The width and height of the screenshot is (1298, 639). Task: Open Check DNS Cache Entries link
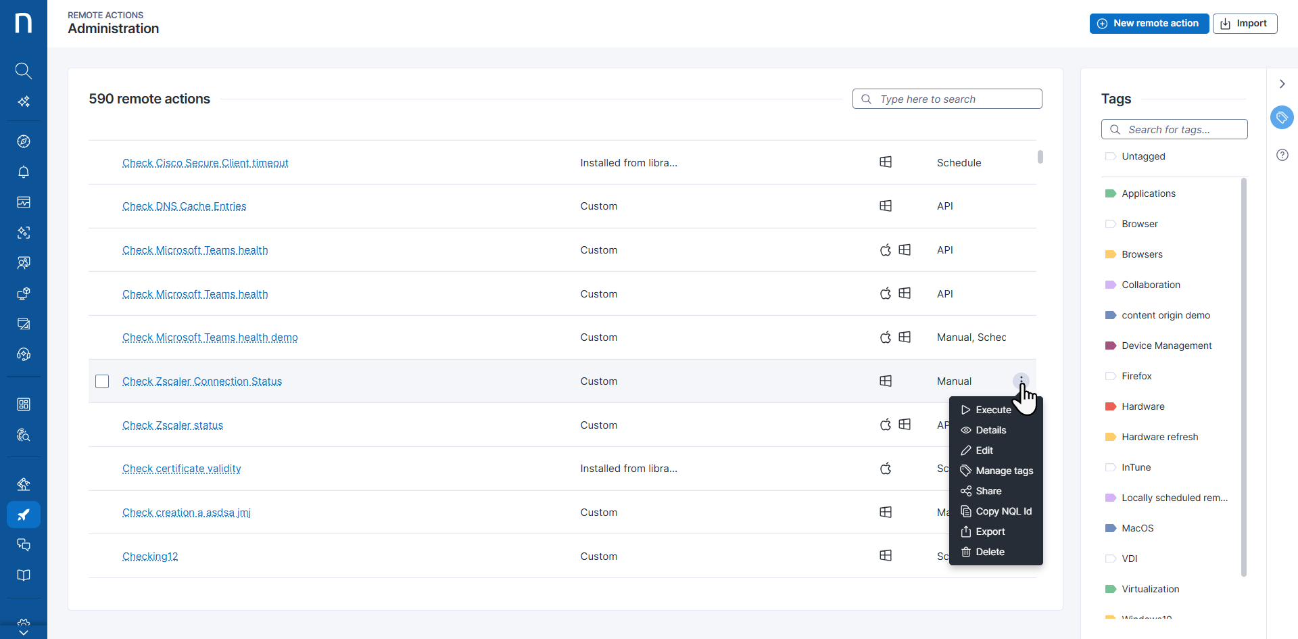pyautogui.click(x=184, y=206)
